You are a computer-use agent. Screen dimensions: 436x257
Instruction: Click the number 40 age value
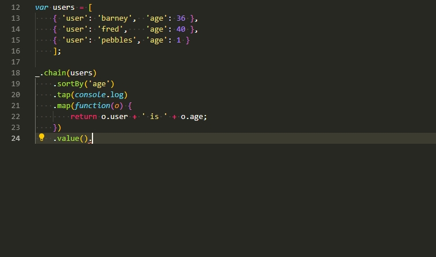(181, 29)
